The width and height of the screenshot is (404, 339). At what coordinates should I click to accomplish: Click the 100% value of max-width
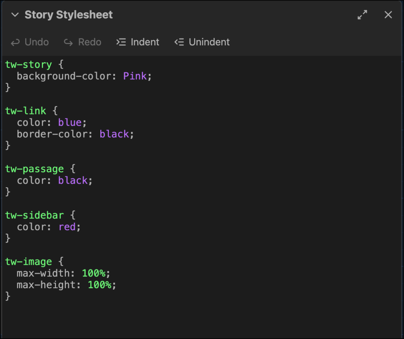click(x=94, y=273)
